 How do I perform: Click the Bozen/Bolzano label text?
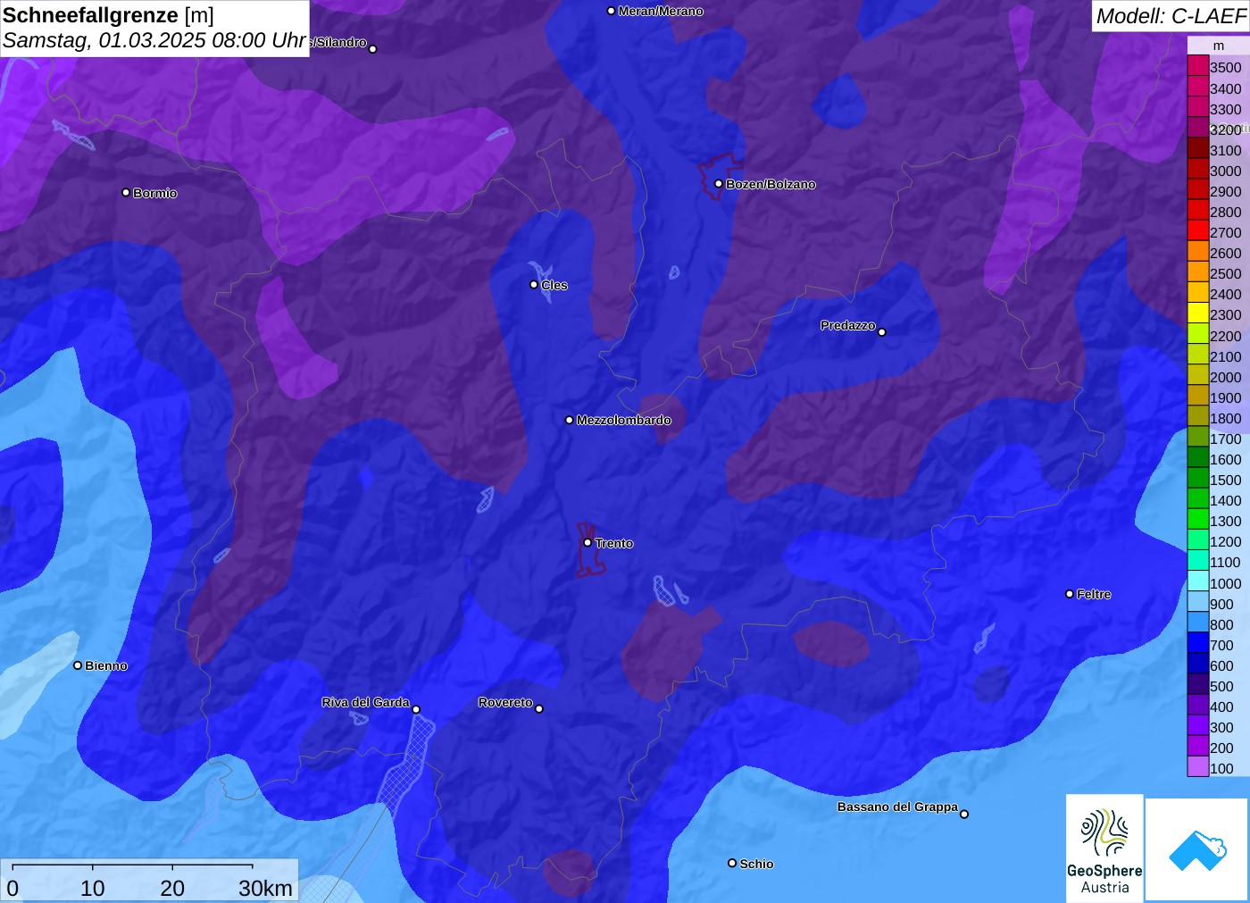click(771, 184)
